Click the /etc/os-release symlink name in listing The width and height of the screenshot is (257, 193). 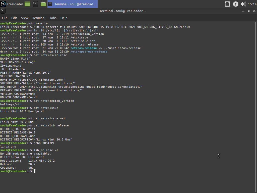[84, 48]
